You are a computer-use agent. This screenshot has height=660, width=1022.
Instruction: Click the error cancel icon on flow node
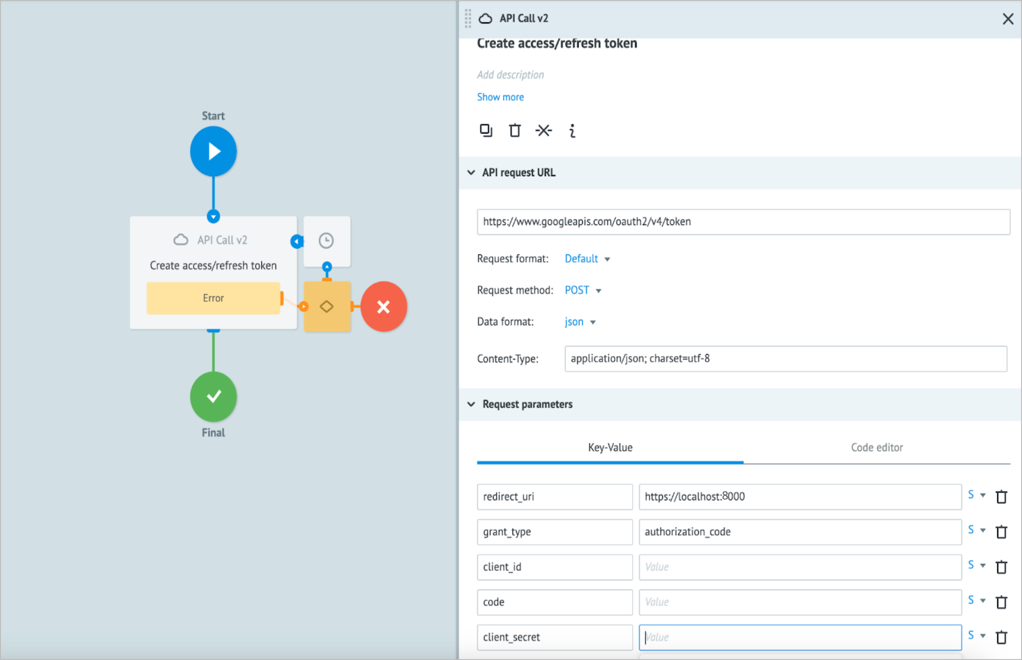[x=384, y=306]
